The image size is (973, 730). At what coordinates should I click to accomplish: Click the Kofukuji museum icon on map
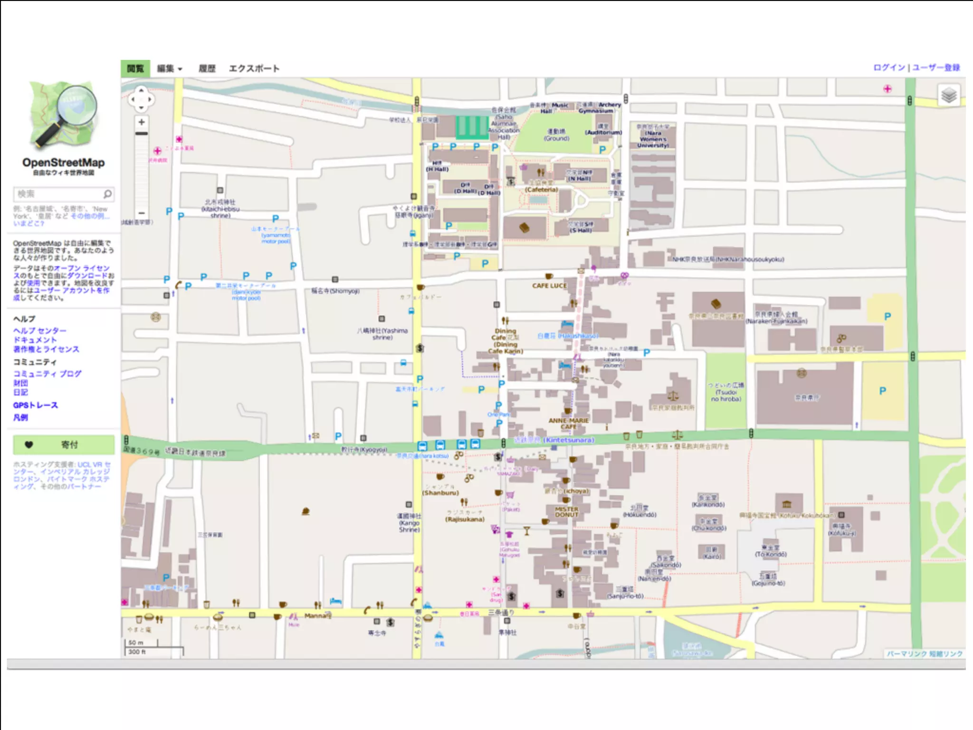coord(787,504)
